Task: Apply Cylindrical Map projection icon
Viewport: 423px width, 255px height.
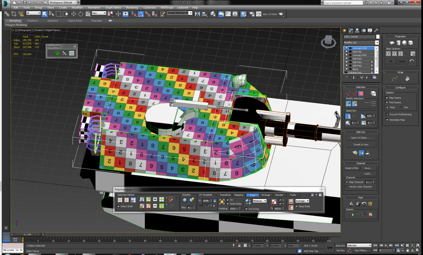Action: coord(398,43)
